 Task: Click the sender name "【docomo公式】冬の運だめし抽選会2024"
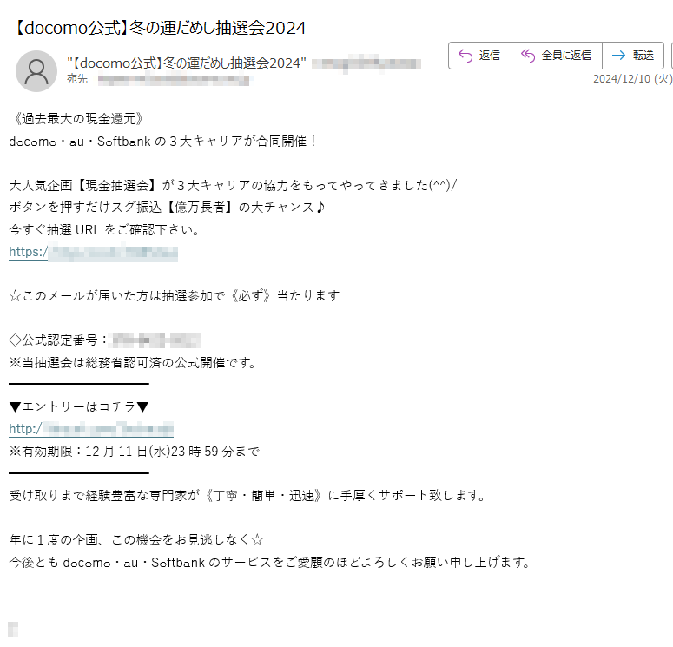[x=187, y=63]
